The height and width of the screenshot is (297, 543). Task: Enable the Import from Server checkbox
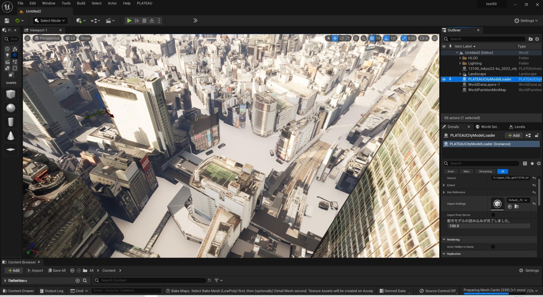493,215
